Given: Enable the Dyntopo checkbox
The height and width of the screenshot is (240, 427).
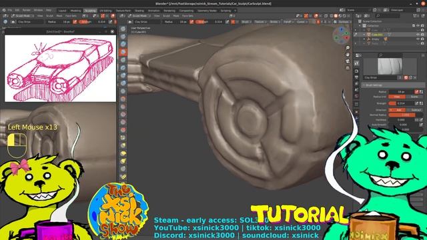Looking at the screenshot, I should pyautogui.click(x=335, y=22).
